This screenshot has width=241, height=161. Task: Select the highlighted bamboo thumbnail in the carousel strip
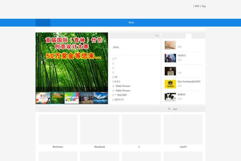57,98
